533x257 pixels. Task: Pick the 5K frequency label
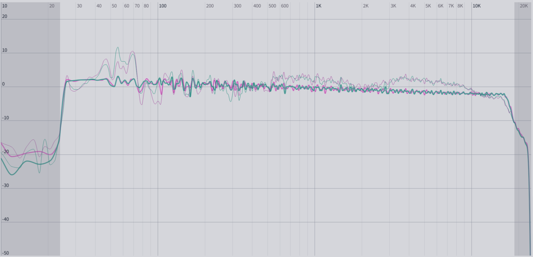pyautogui.click(x=428, y=6)
